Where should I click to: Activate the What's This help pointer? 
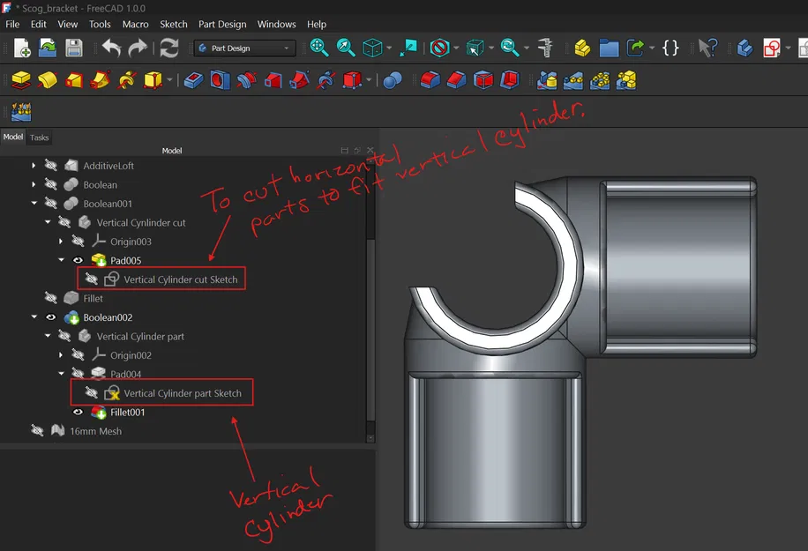(x=708, y=48)
